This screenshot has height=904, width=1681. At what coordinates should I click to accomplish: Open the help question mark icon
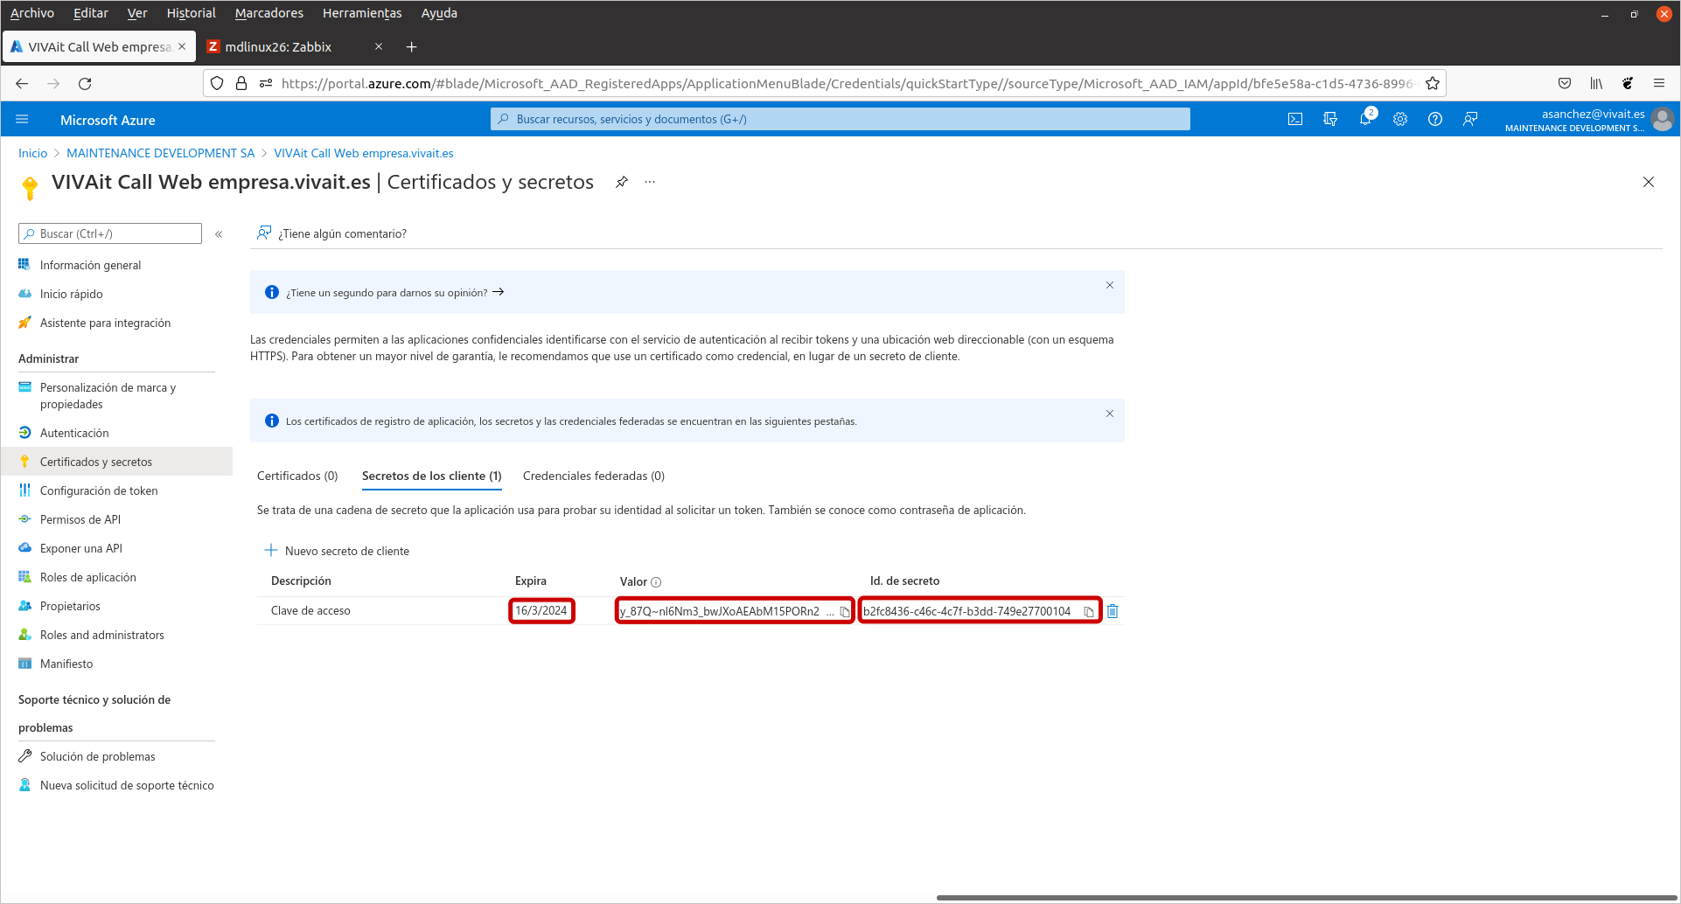(x=1435, y=120)
